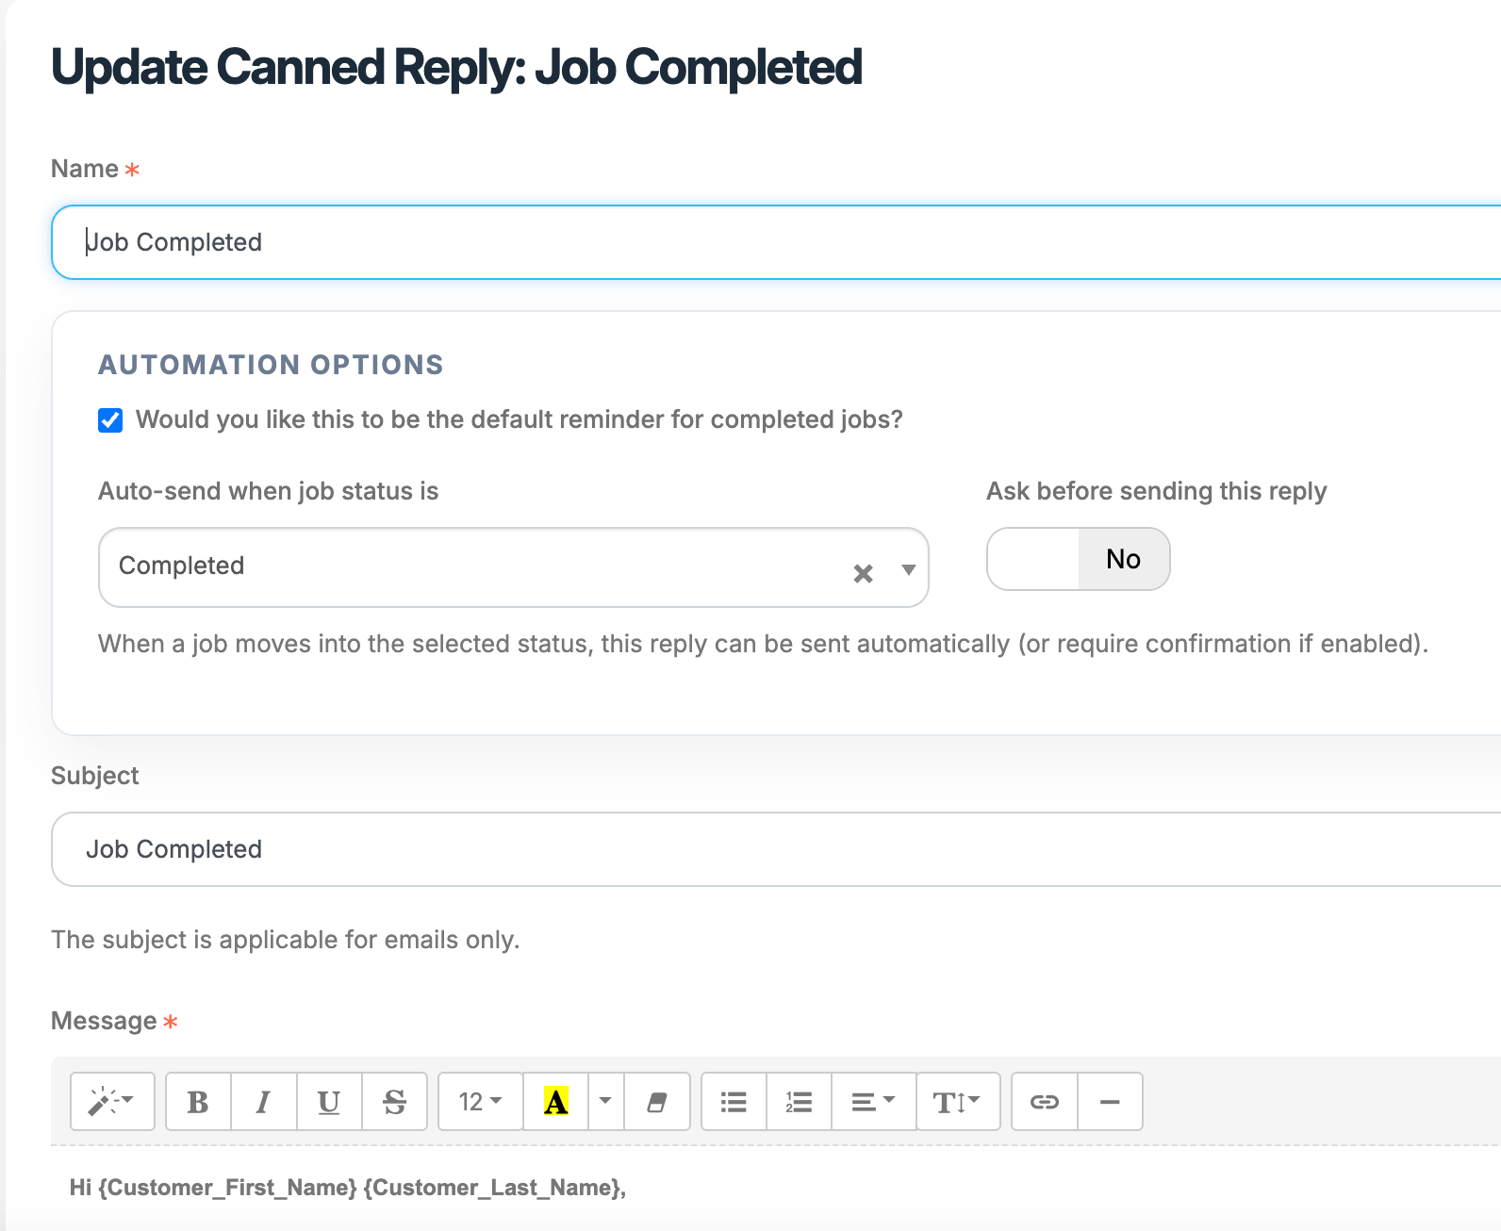Click the eraser remove-format icon

coord(657,1101)
